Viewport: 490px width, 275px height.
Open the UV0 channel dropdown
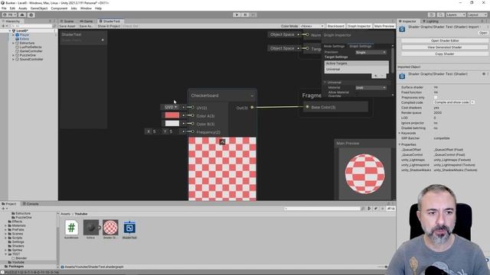171,107
